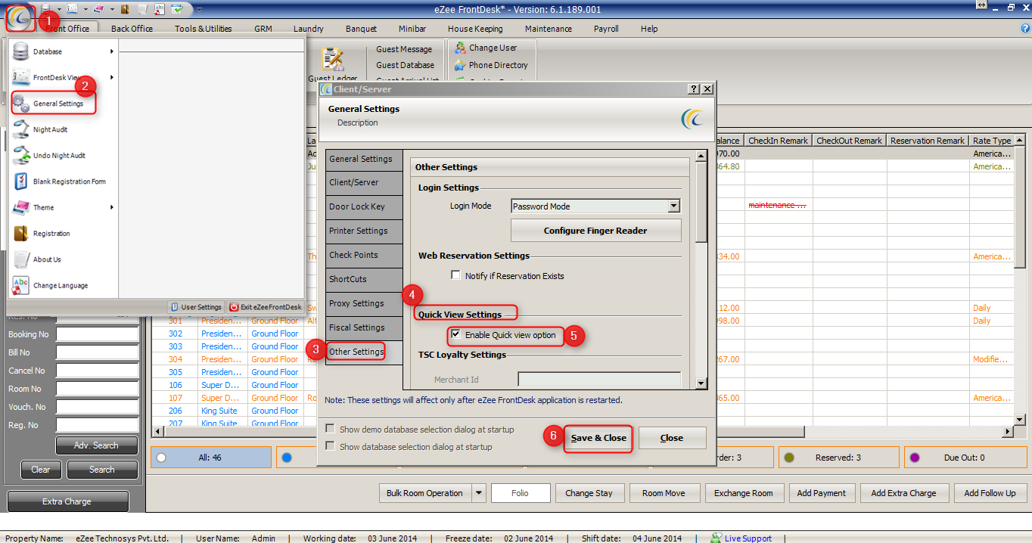1032x543 pixels.
Task: Click room number 303 in the table
Action: coord(176,346)
